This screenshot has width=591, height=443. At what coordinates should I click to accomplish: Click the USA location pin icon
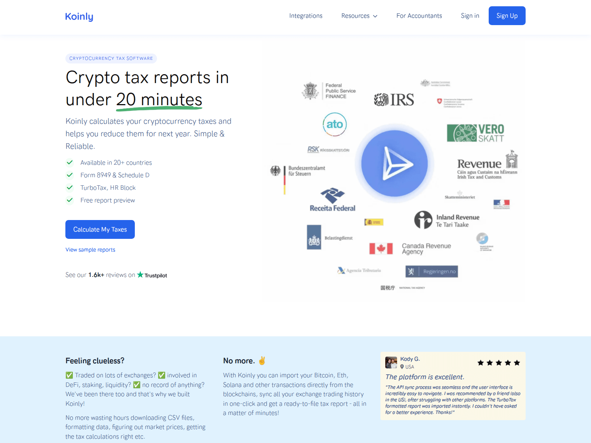[x=402, y=367]
